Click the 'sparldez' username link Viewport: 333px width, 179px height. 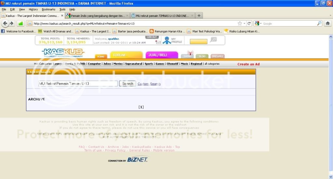pos(113,39)
